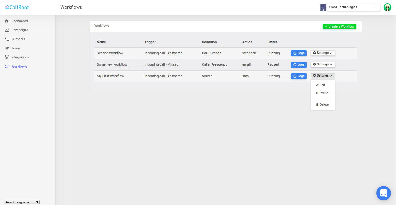Screen dimensions: 396x205
Task: Expand Settings for Second Workflow
Action: click(x=323, y=53)
